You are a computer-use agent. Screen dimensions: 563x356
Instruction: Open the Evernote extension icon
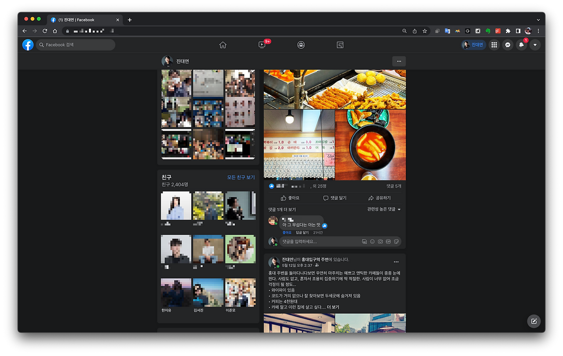click(488, 31)
